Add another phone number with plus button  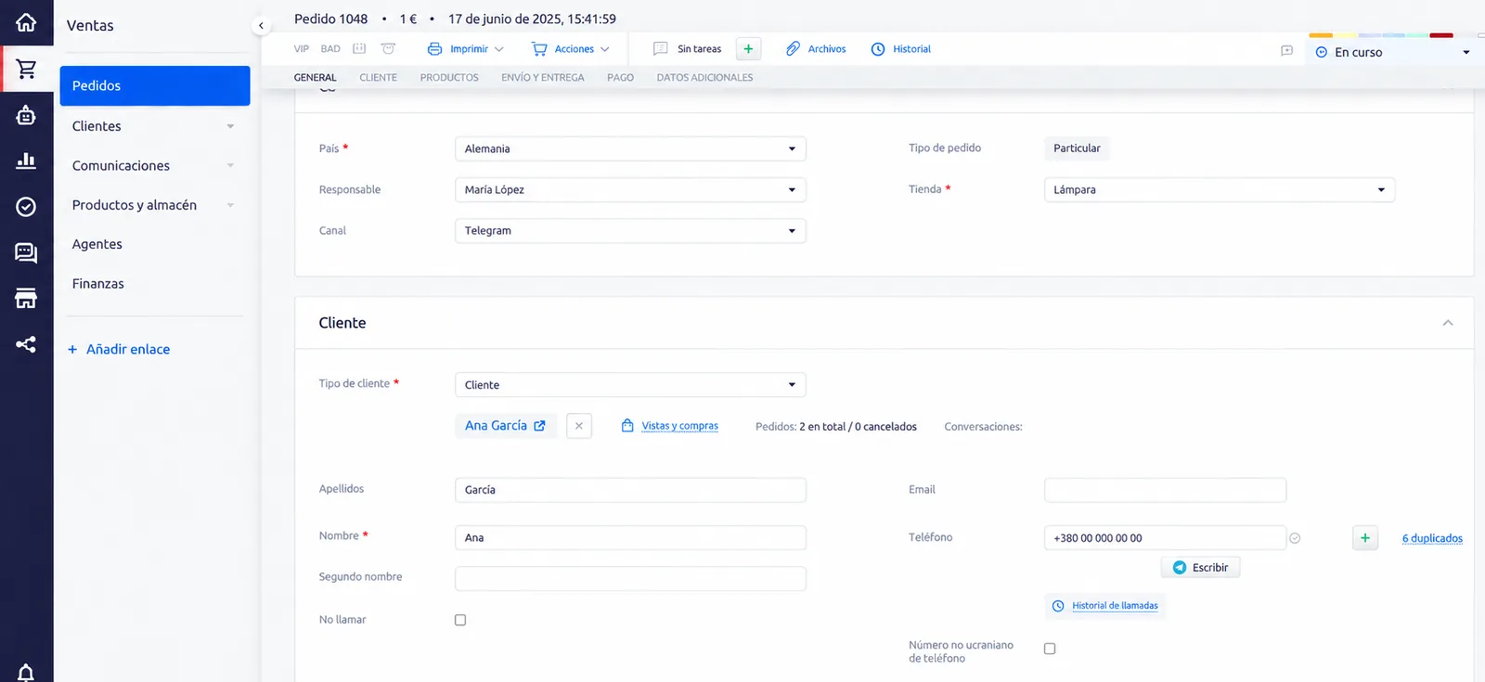click(1365, 538)
